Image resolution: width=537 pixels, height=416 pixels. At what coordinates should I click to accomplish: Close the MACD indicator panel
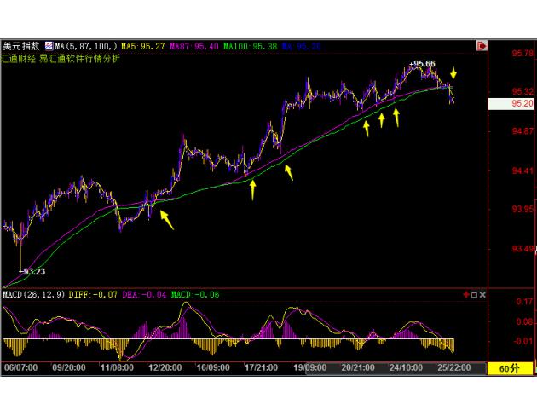482,294
